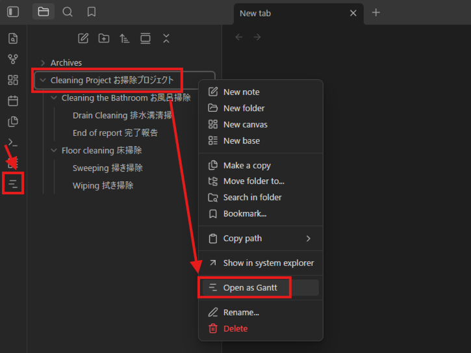The width and height of the screenshot is (471, 353).
Task: Close the New tab
Action: click(353, 13)
